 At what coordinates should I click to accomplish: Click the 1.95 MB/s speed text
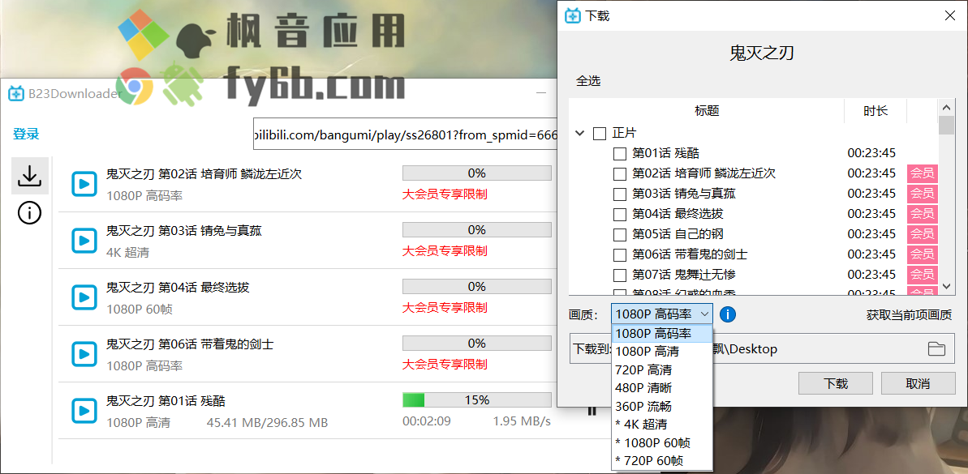[522, 422]
